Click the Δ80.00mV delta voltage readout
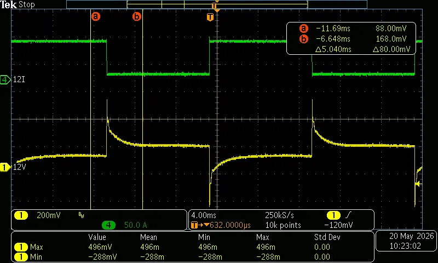The image size is (438, 263). tap(391, 49)
